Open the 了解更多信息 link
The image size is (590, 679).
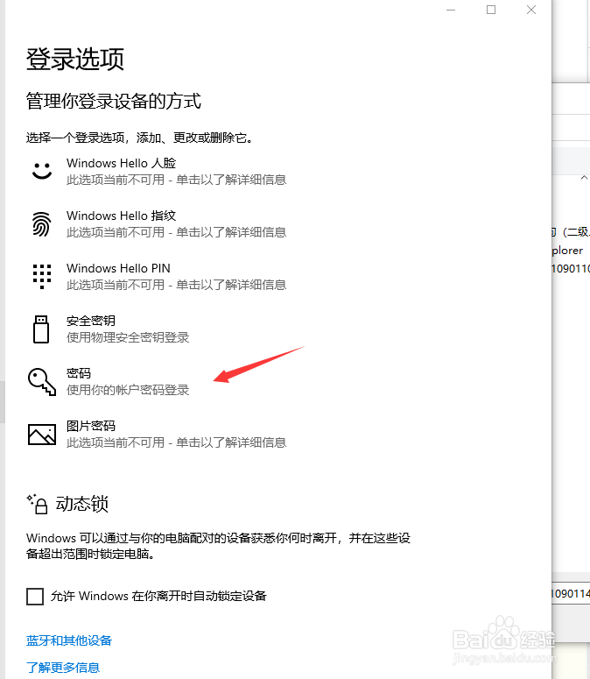coord(63,668)
